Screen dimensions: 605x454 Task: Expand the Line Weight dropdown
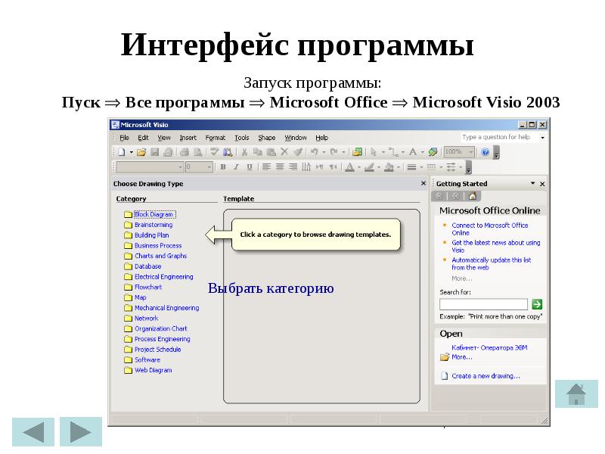click(421, 167)
